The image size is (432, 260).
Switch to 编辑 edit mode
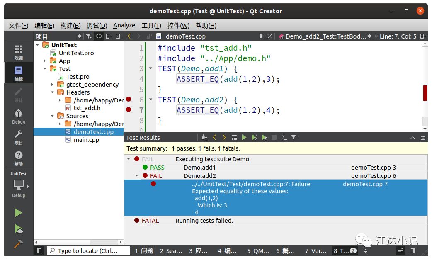pos(19,73)
